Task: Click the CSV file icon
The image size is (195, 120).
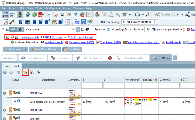Action: tap(77, 22)
